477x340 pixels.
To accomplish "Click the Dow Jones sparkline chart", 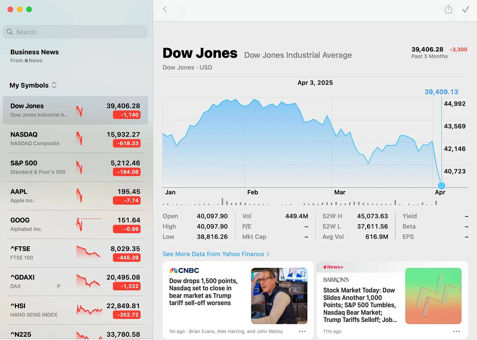I will pos(79,111).
